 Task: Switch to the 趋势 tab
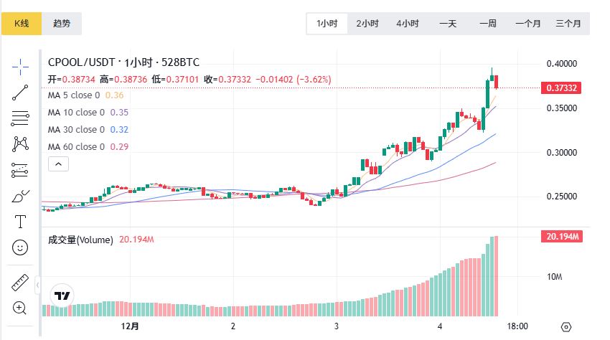pos(62,24)
